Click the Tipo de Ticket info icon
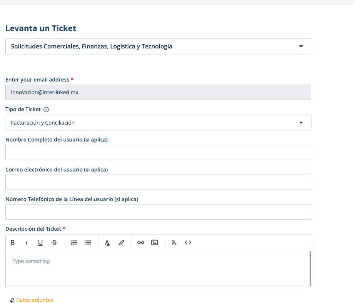 pyautogui.click(x=46, y=110)
